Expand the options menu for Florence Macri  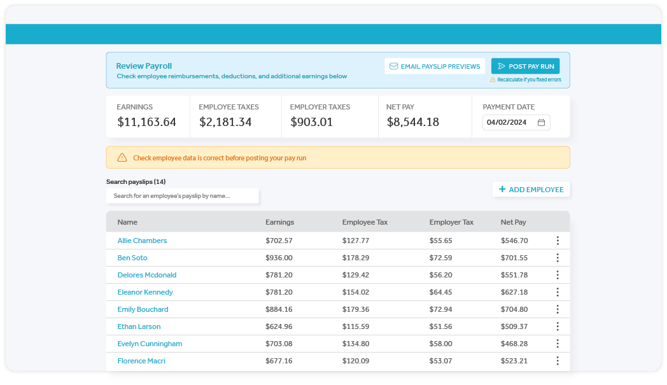point(558,361)
